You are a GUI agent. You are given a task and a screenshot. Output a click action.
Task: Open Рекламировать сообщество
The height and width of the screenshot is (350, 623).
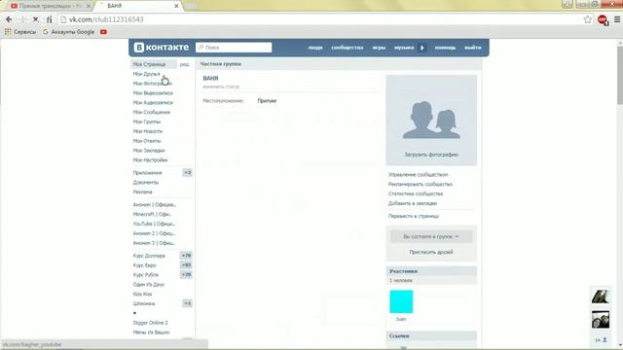click(421, 184)
